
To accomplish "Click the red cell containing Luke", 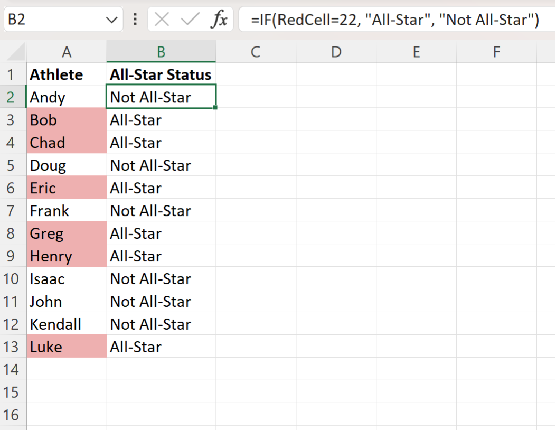I will (x=67, y=347).
